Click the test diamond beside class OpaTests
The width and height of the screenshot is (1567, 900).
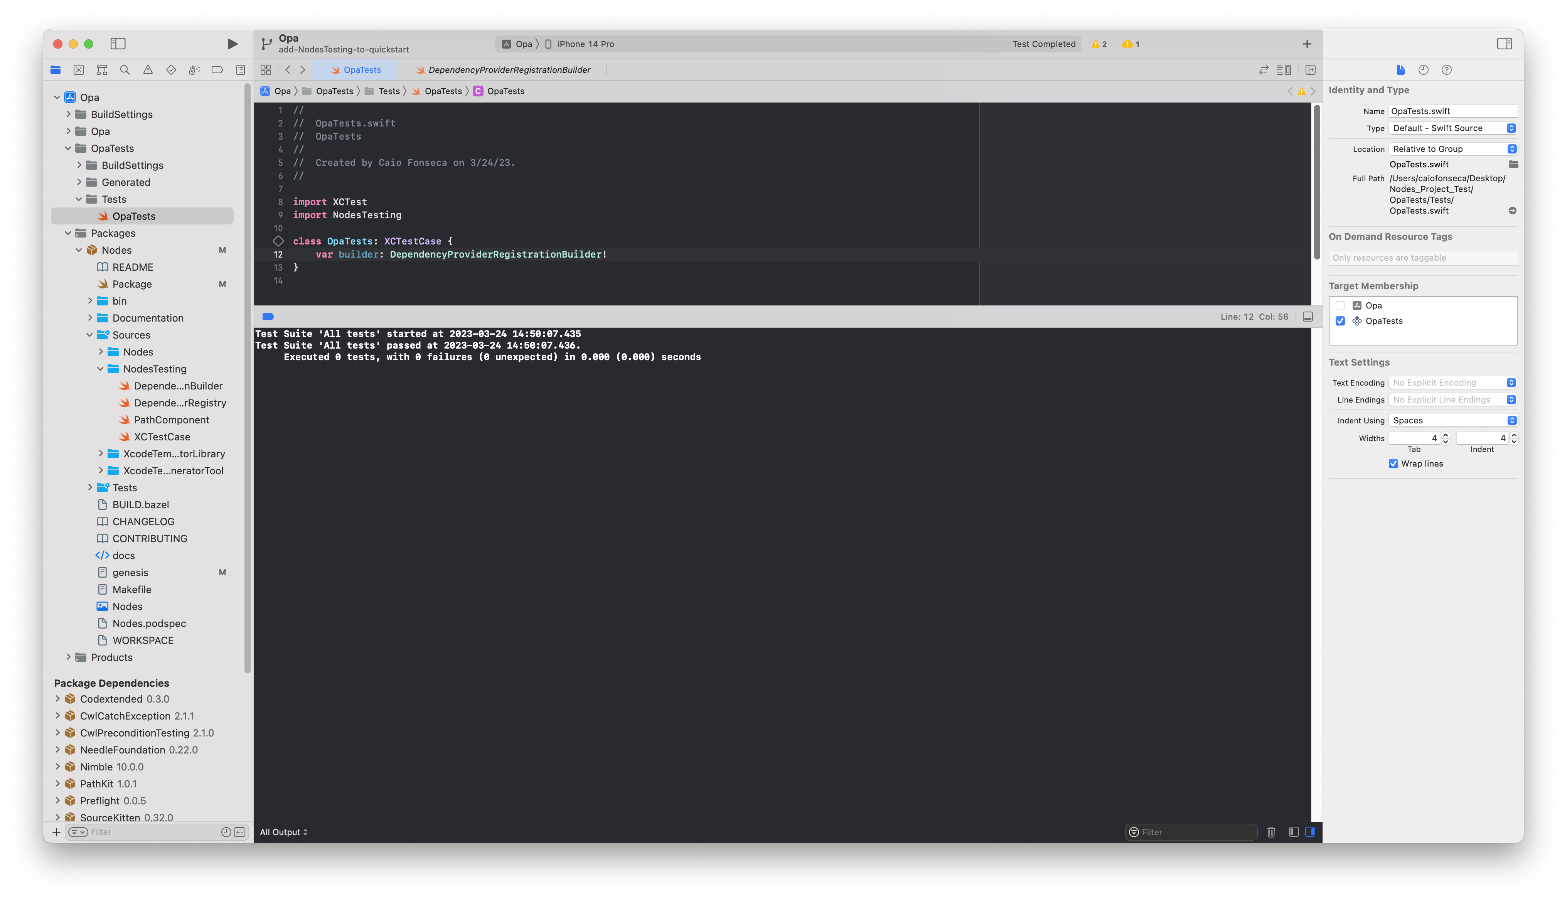click(x=278, y=241)
